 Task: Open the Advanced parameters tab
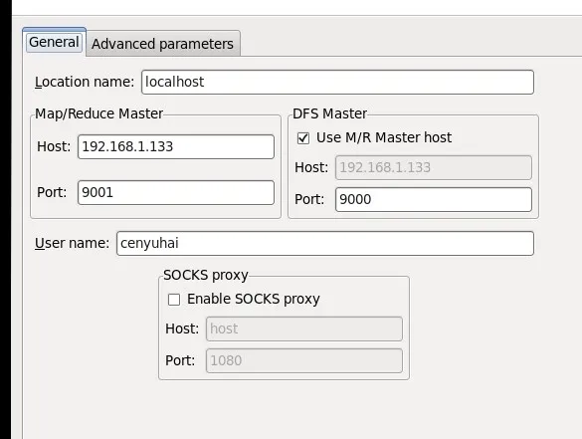point(162,44)
